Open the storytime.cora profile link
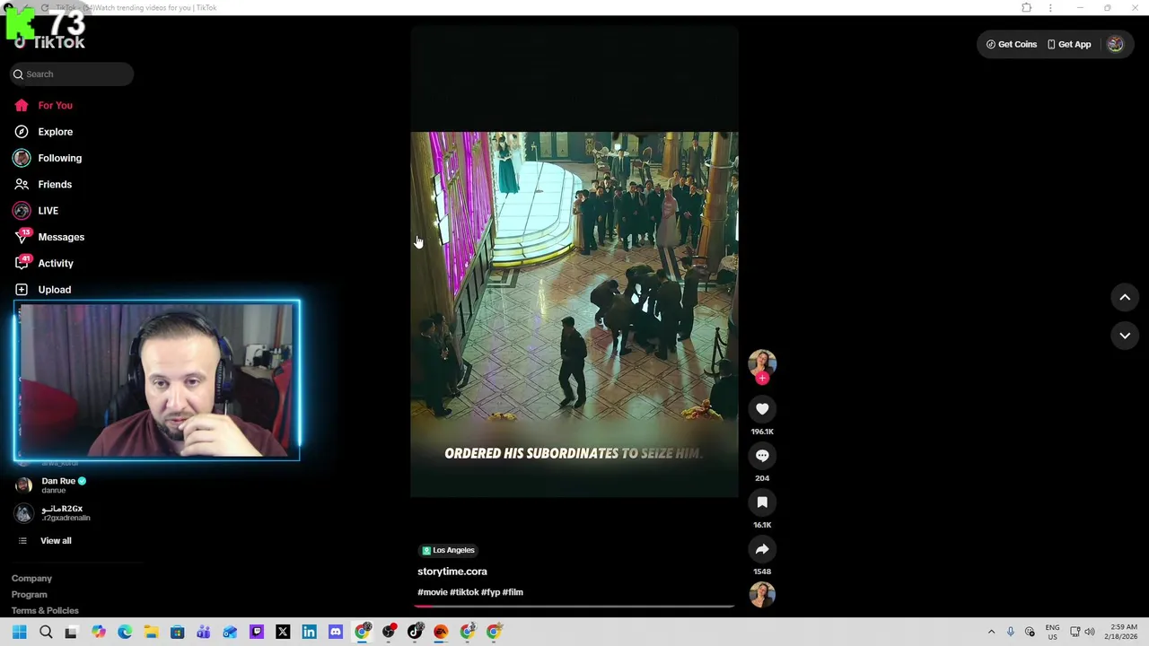 coord(452,572)
